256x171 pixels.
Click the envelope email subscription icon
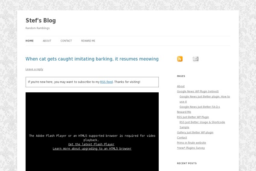(195, 59)
